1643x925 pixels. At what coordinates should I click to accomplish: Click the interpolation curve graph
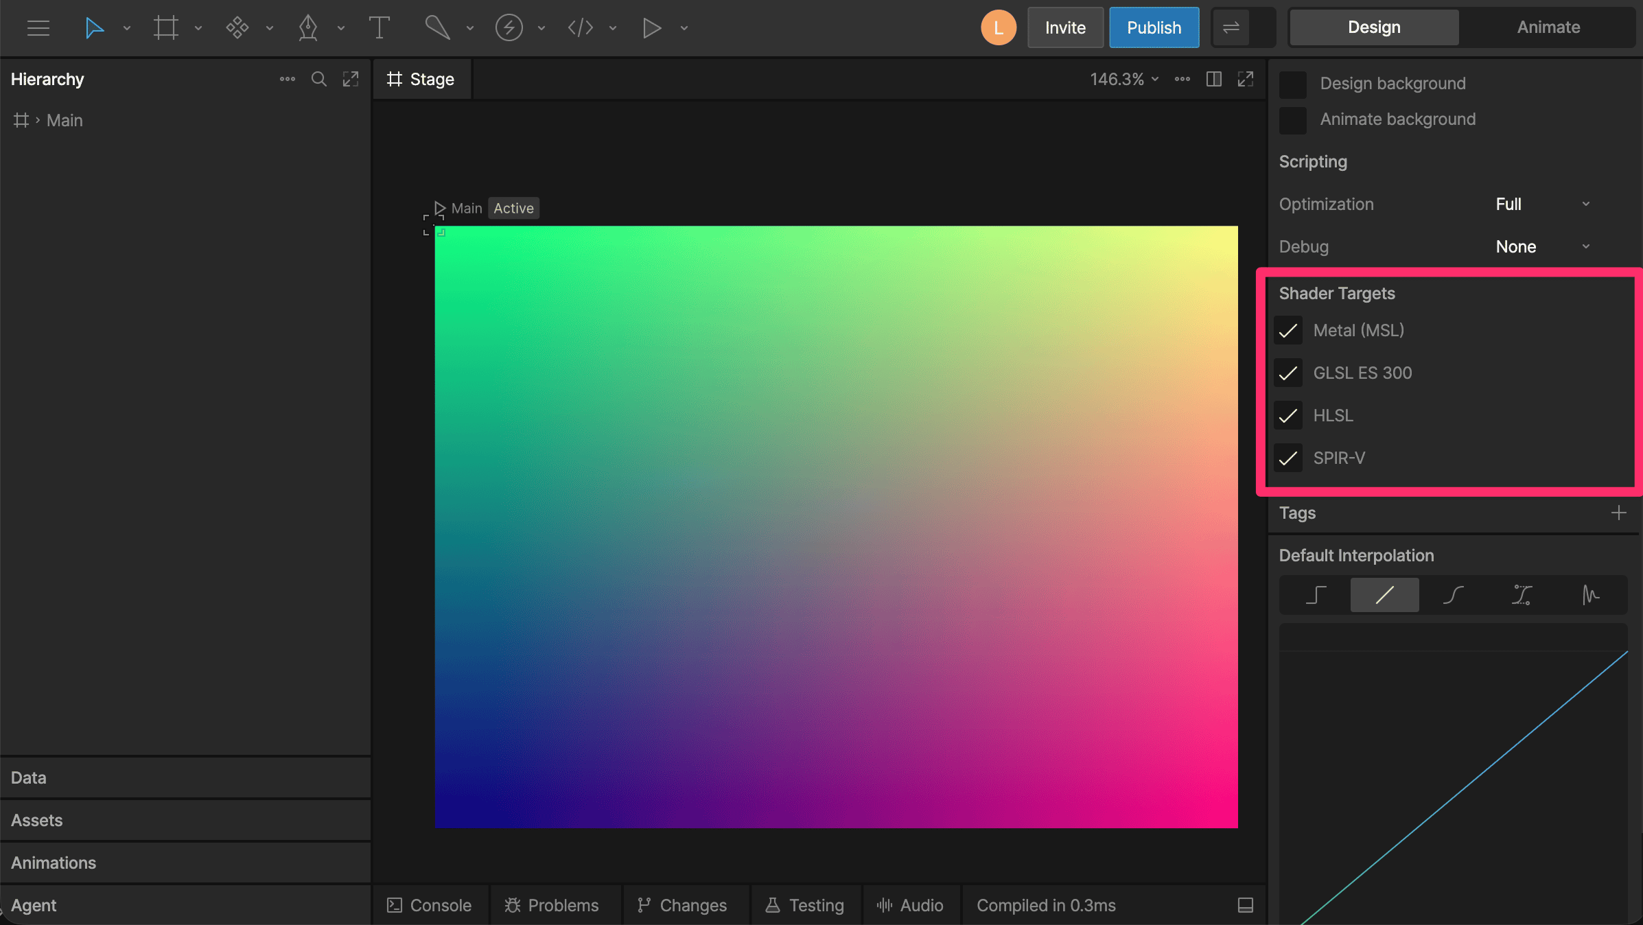(x=1454, y=775)
